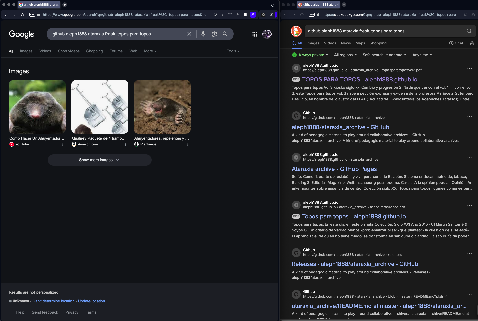Open the Any time filter dropdown
The image size is (478, 321).
click(x=422, y=55)
